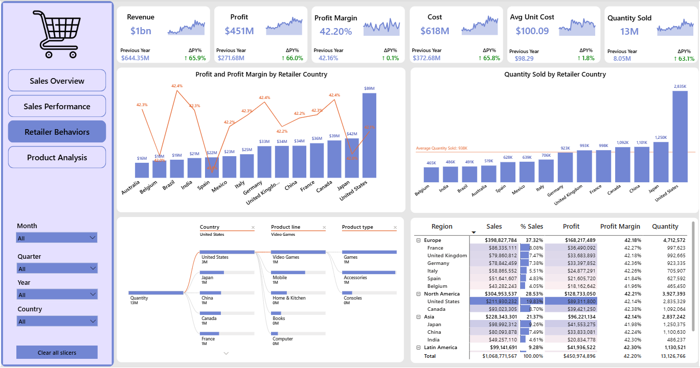Viewport: 700px width, 368px height.
Task: Open the Country slicer dropdown
Action: click(x=57, y=322)
